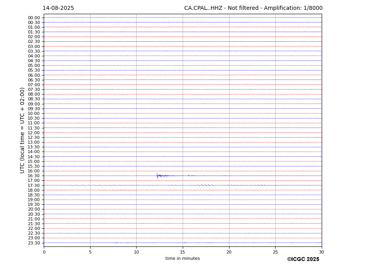This screenshot has width=365, height=274.
Task: Select the 11:00 row label
Action: pyautogui.click(x=34, y=123)
